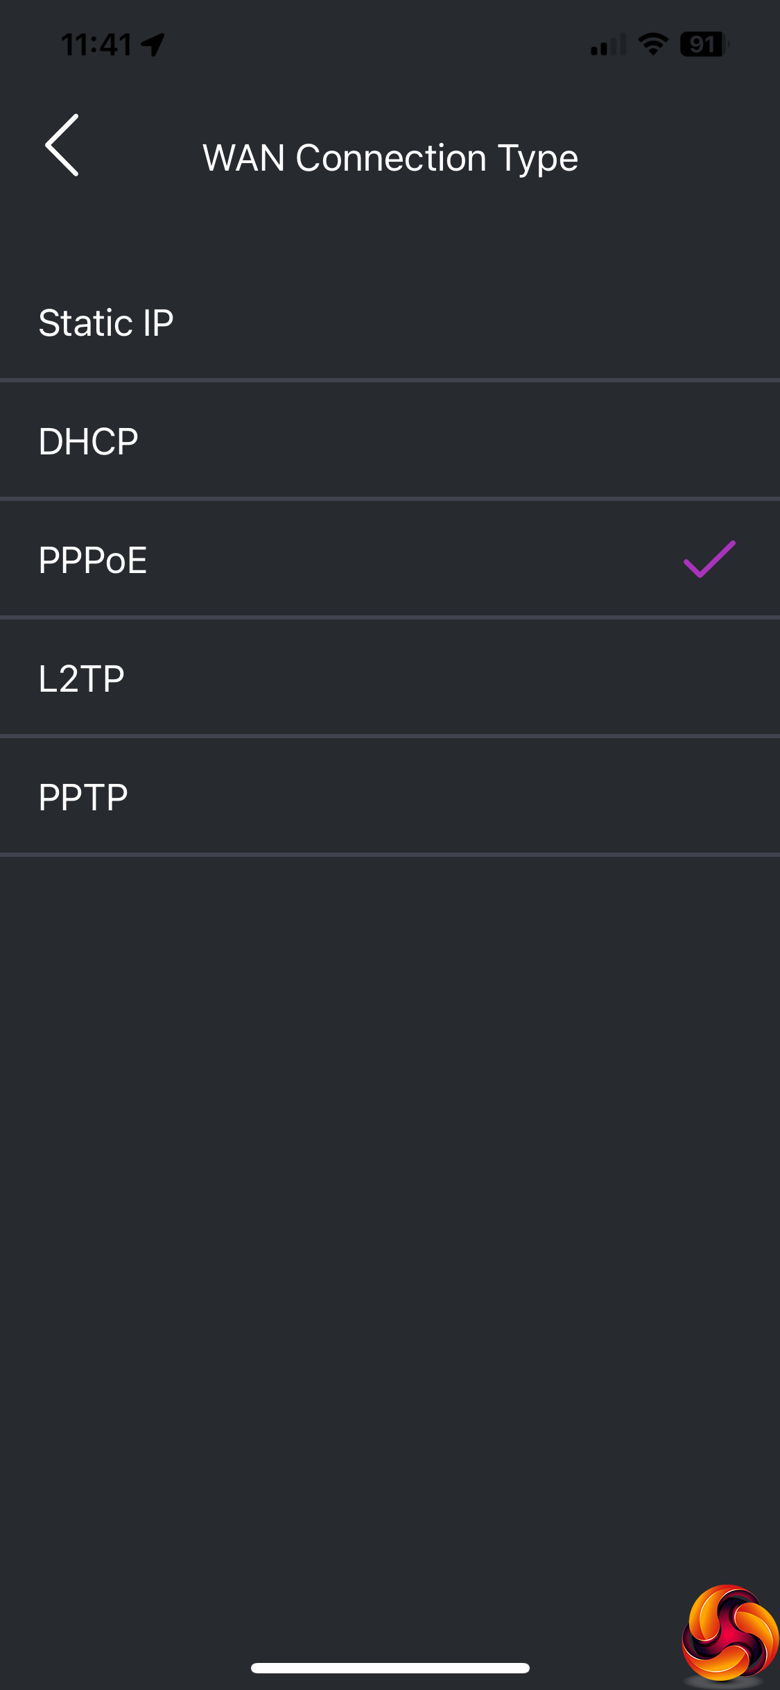Click the purple checkmark beside PPPoE

[709, 559]
